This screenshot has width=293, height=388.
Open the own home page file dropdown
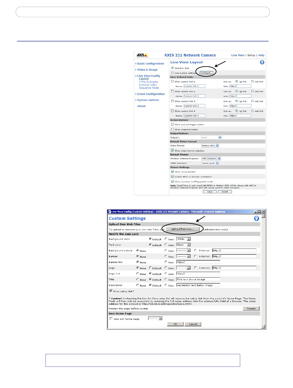[x=155, y=319]
